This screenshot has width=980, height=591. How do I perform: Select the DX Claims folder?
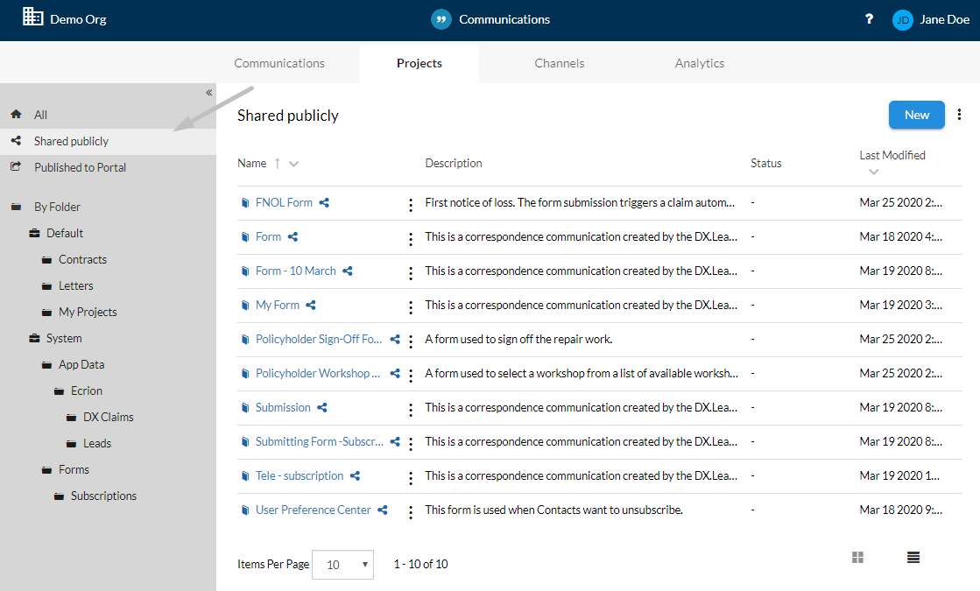(108, 417)
